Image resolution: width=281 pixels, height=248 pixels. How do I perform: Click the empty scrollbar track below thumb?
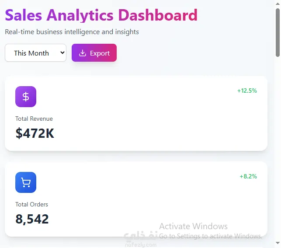click(278, 149)
